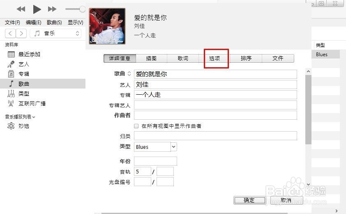Click the dialog scrollbar down arrow
The width and height of the screenshot is (346, 214).
308,184
